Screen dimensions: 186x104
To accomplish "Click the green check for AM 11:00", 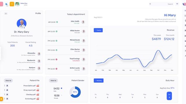I will click(x=57, y=31).
